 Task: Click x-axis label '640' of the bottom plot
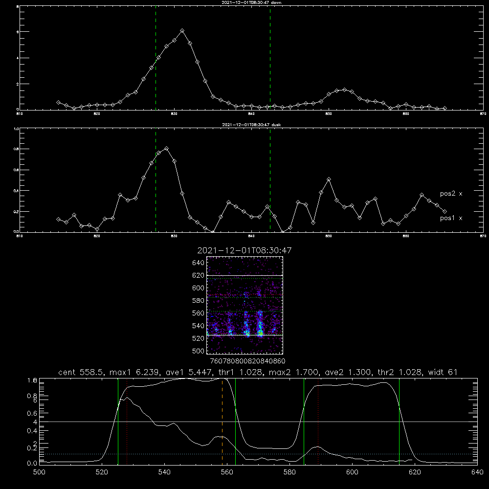477,472
